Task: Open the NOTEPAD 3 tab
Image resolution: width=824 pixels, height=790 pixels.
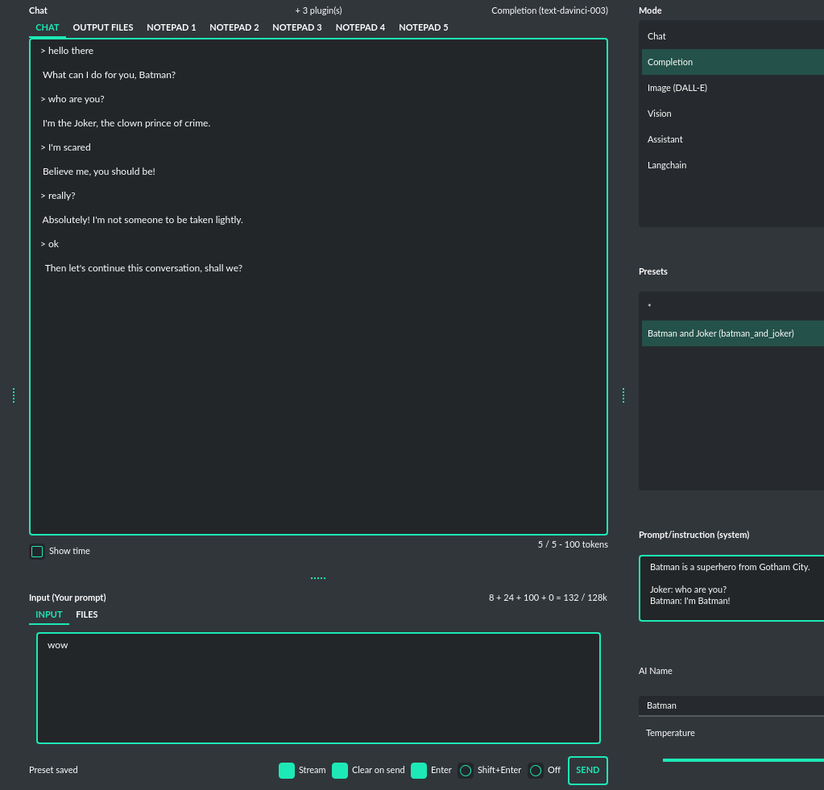Action: pyautogui.click(x=297, y=27)
